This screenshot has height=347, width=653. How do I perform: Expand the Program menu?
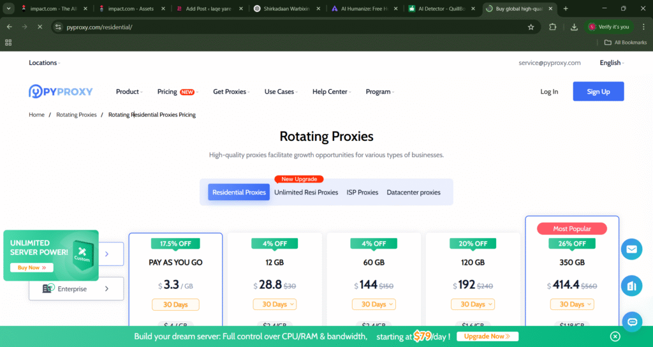(x=380, y=92)
